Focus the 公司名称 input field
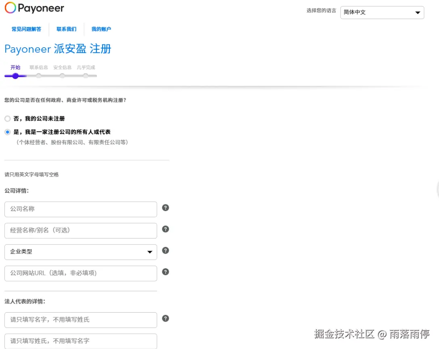Viewport: 439px width, 349px height. tap(81, 209)
